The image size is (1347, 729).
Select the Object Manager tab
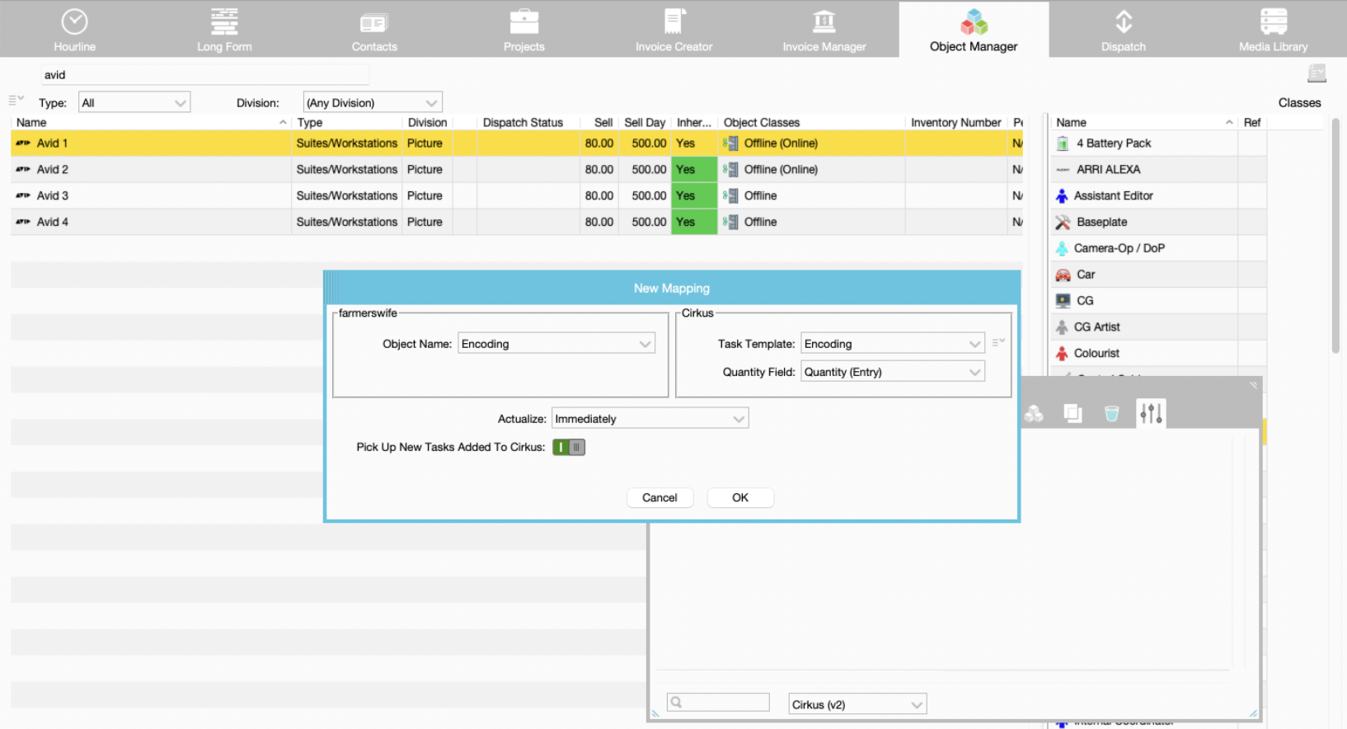coord(974,30)
